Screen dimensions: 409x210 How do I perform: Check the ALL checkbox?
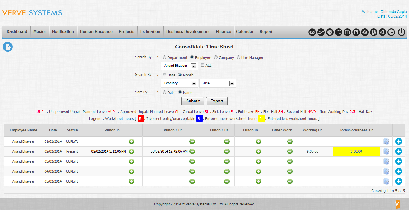point(203,65)
